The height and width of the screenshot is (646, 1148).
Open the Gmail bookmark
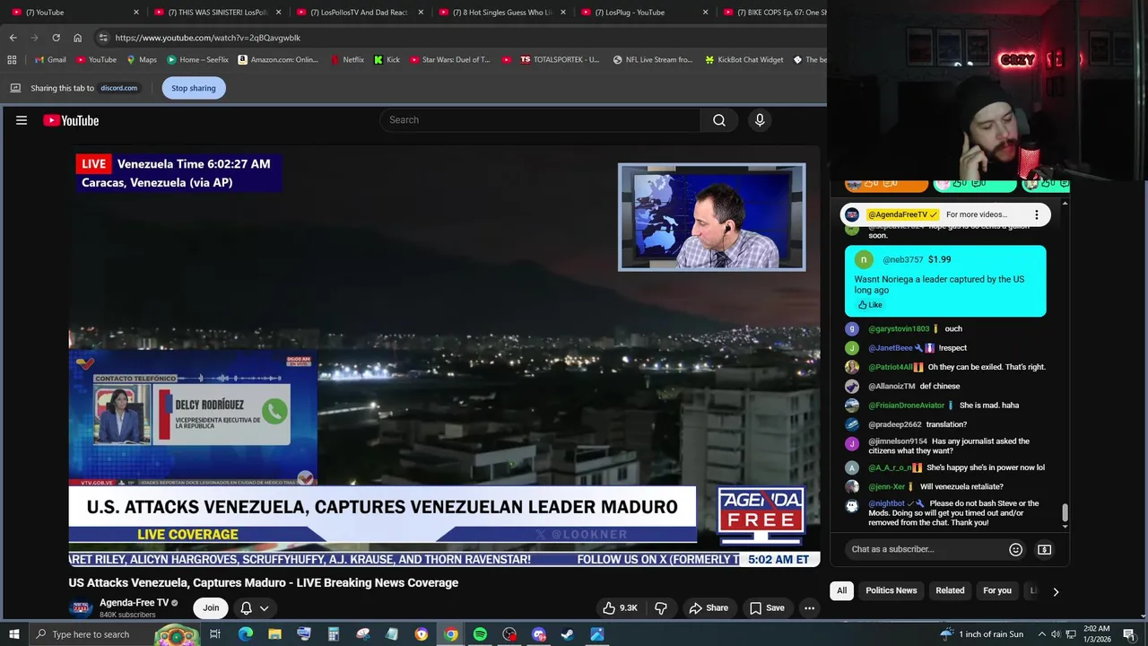tap(49, 60)
